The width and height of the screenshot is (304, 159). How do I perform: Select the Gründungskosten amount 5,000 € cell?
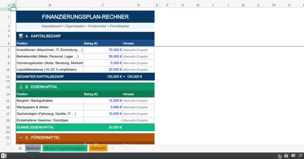pyautogui.click(x=103, y=63)
